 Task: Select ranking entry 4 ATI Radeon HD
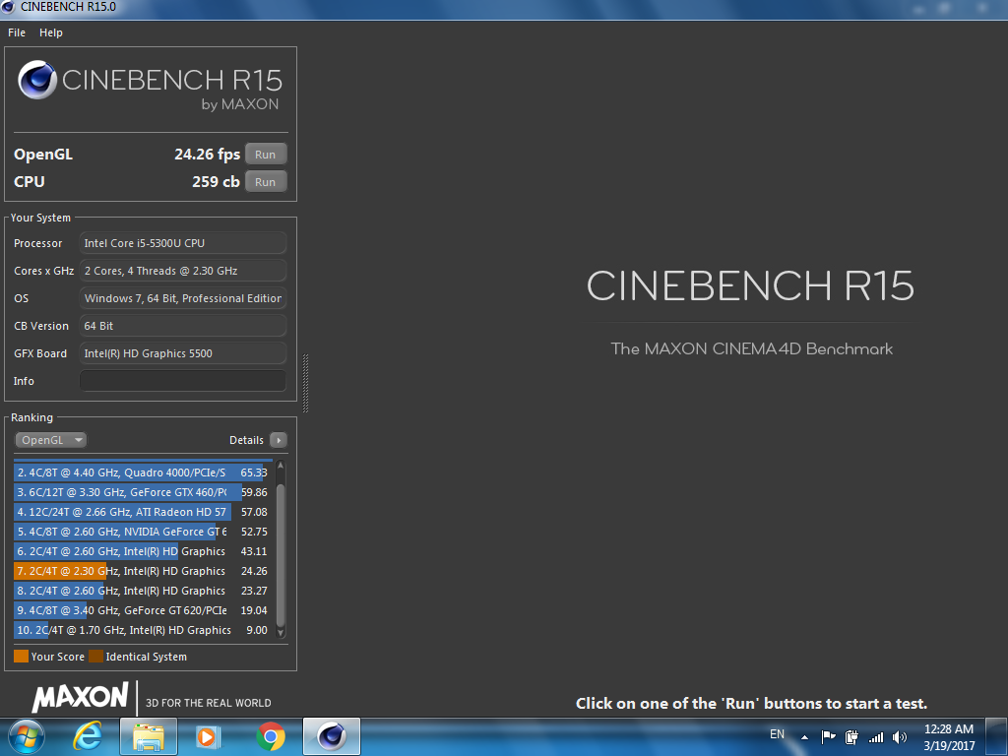(142, 512)
